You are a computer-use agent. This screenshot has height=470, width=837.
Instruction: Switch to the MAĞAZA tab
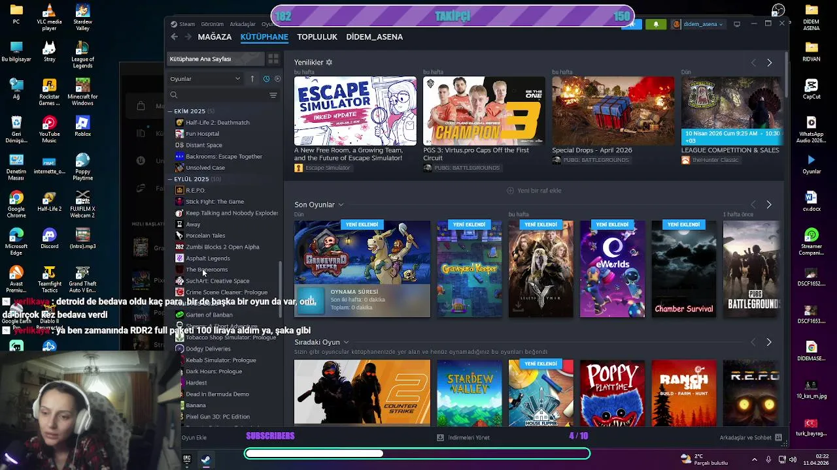[x=214, y=37]
